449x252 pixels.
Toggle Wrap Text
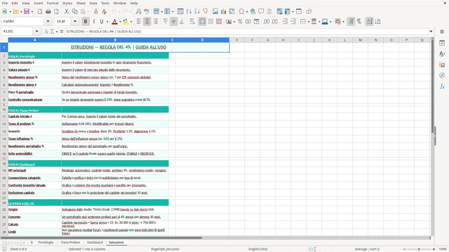(x=192, y=22)
